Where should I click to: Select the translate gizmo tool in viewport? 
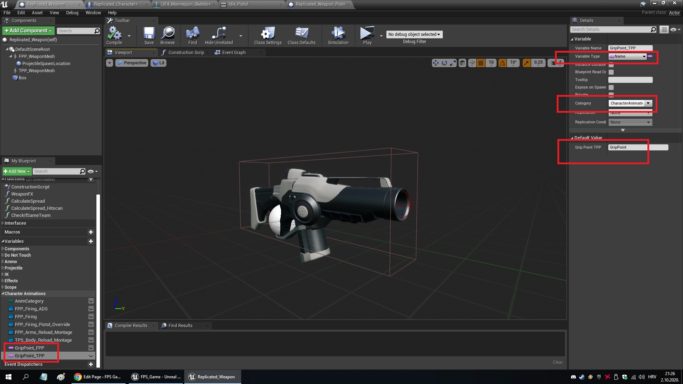click(x=435, y=63)
